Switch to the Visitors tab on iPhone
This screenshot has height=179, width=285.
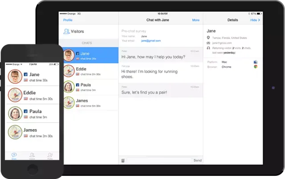click(x=32, y=156)
